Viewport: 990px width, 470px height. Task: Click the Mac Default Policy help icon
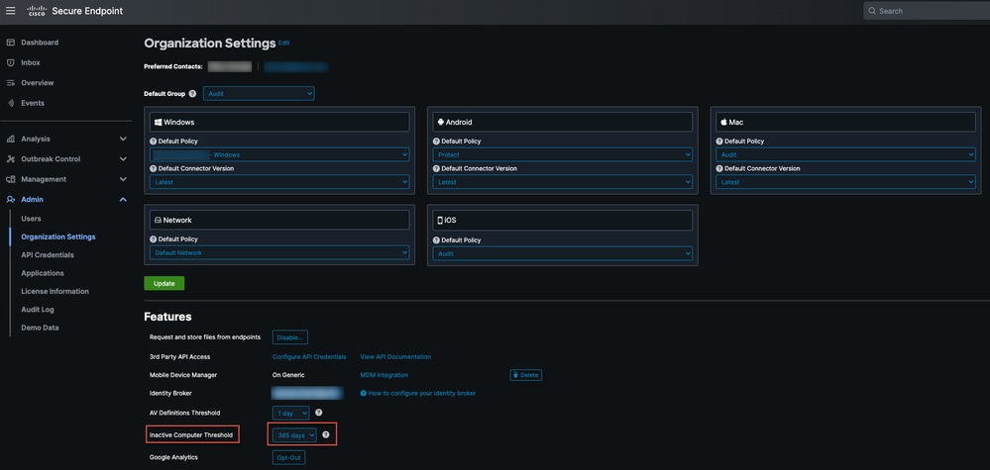719,141
